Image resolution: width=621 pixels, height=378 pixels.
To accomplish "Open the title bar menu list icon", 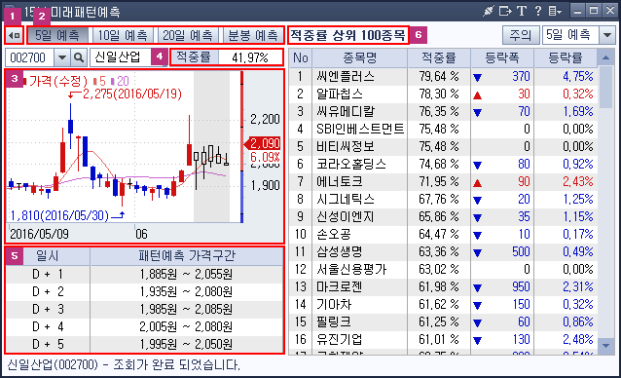I will point(555,11).
